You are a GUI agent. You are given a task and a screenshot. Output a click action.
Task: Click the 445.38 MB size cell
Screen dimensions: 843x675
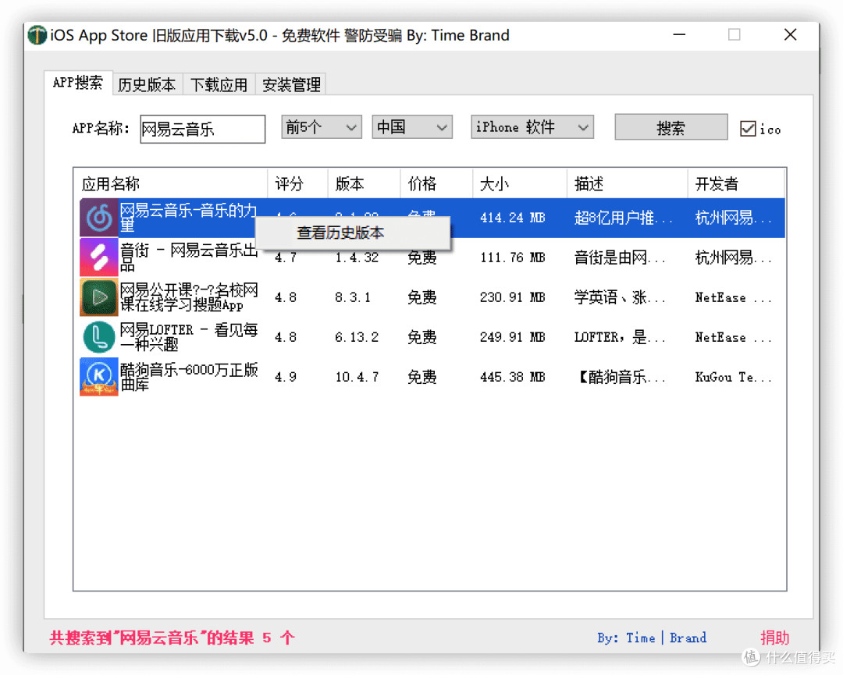[x=512, y=377]
